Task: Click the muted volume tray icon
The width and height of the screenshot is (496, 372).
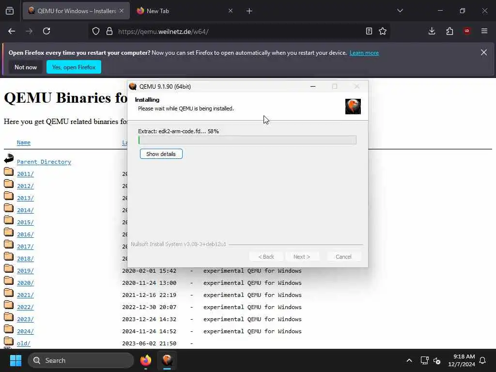Action: pyautogui.click(x=437, y=360)
